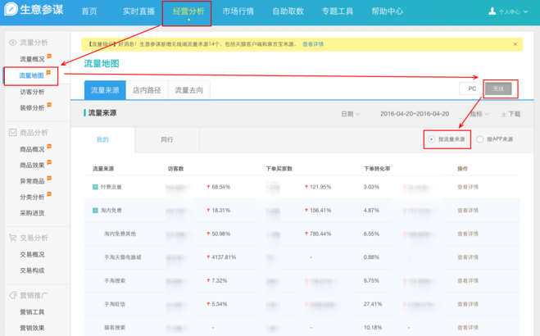Click the orange flag next to 分类分析
540x336 pixels.
pos(49,194)
